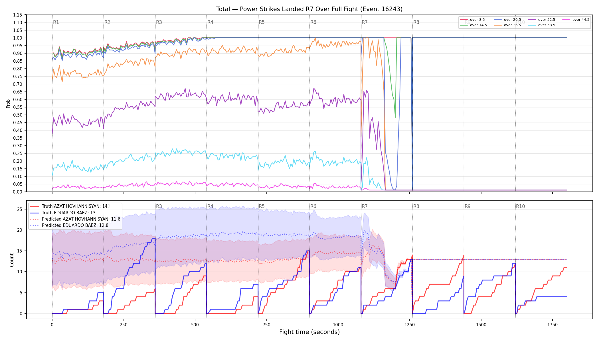This screenshot has width=599, height=342.
Task: Select the 'over 44.5' legend entry
Action: [576, 20]
